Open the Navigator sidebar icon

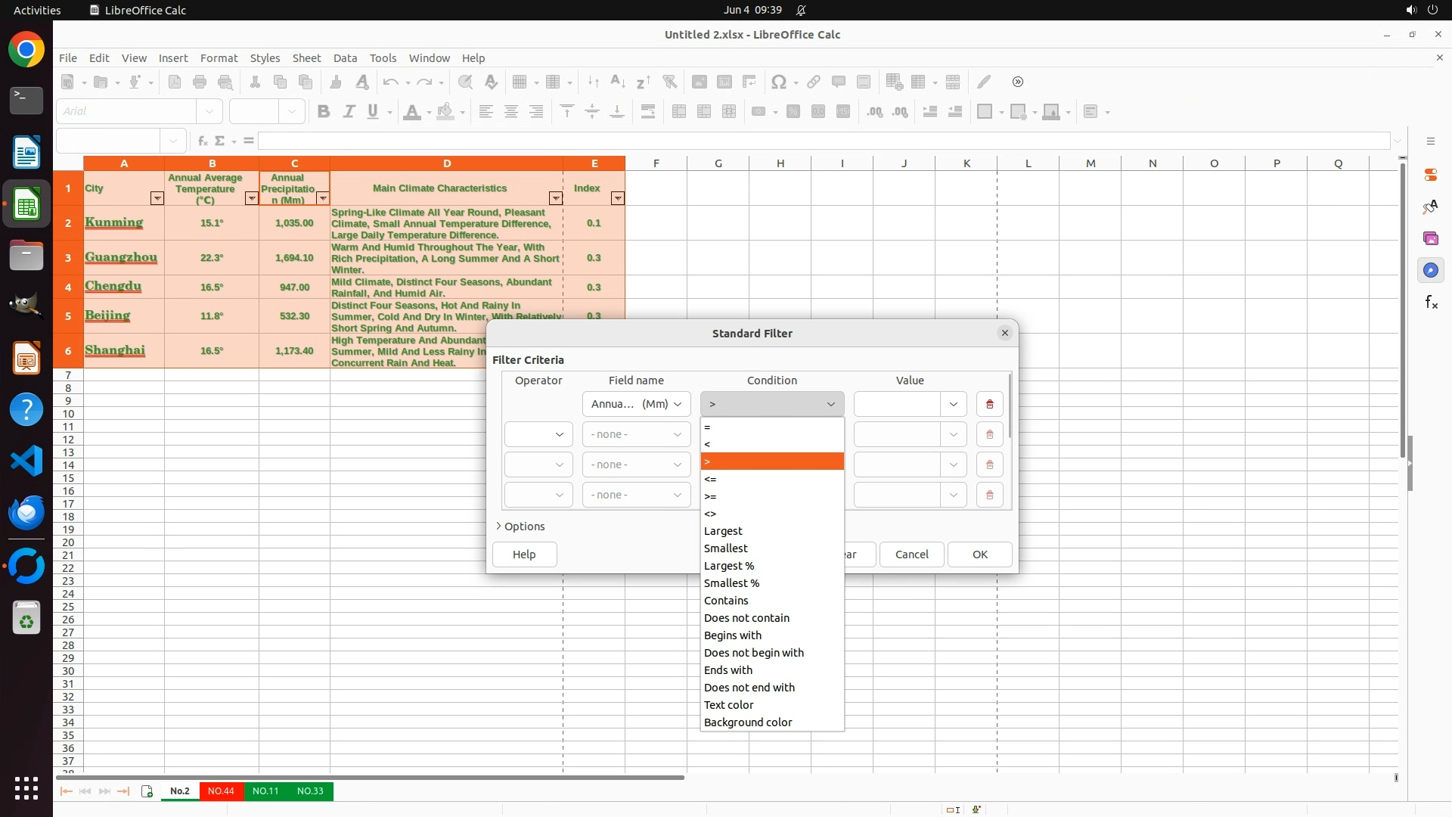pos(1431,270)
